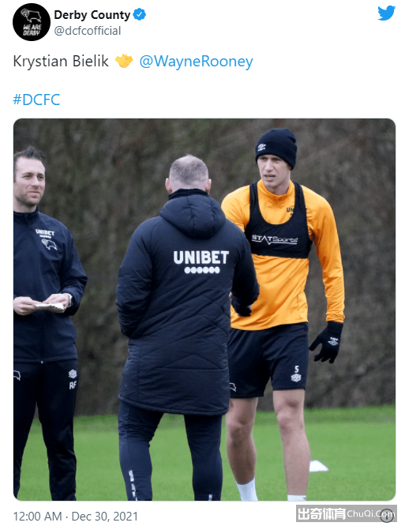The image size is (405, 530).
Task: Click the RF initials on the trousers
Action: click(x=73, y=385)
